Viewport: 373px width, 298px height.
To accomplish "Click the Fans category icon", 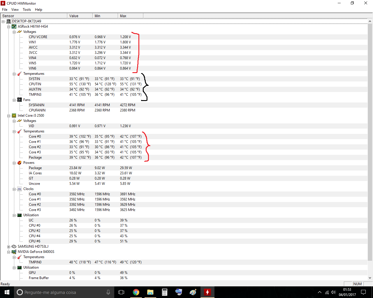I will click(20, 100).
